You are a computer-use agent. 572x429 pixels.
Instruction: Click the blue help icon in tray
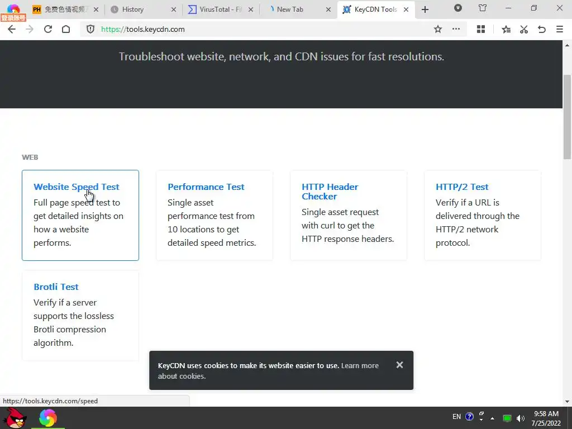(x=469, y=417)
